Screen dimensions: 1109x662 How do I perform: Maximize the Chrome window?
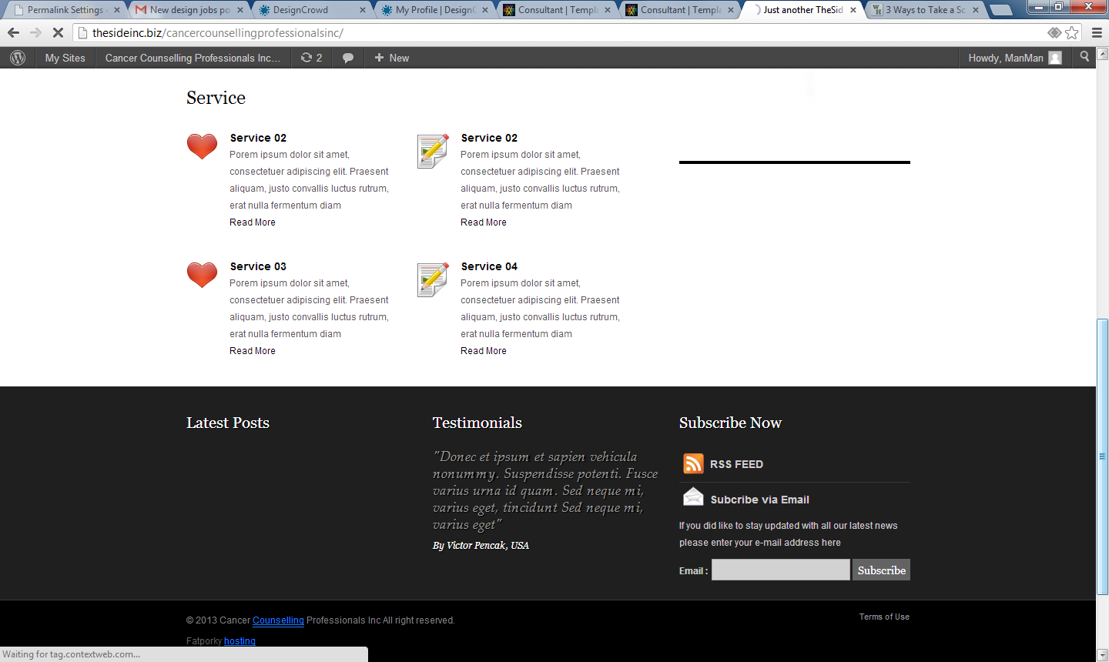[x=1059, y=6]
